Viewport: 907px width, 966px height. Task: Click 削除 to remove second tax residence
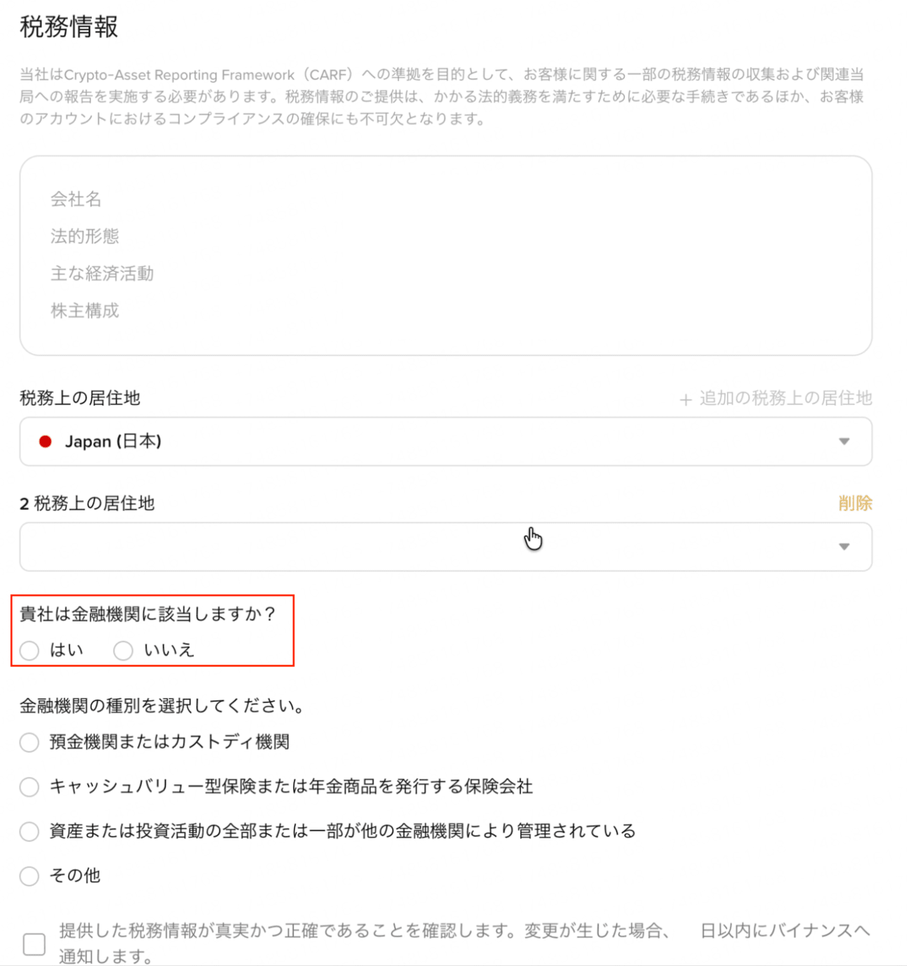tap(855, 503)
